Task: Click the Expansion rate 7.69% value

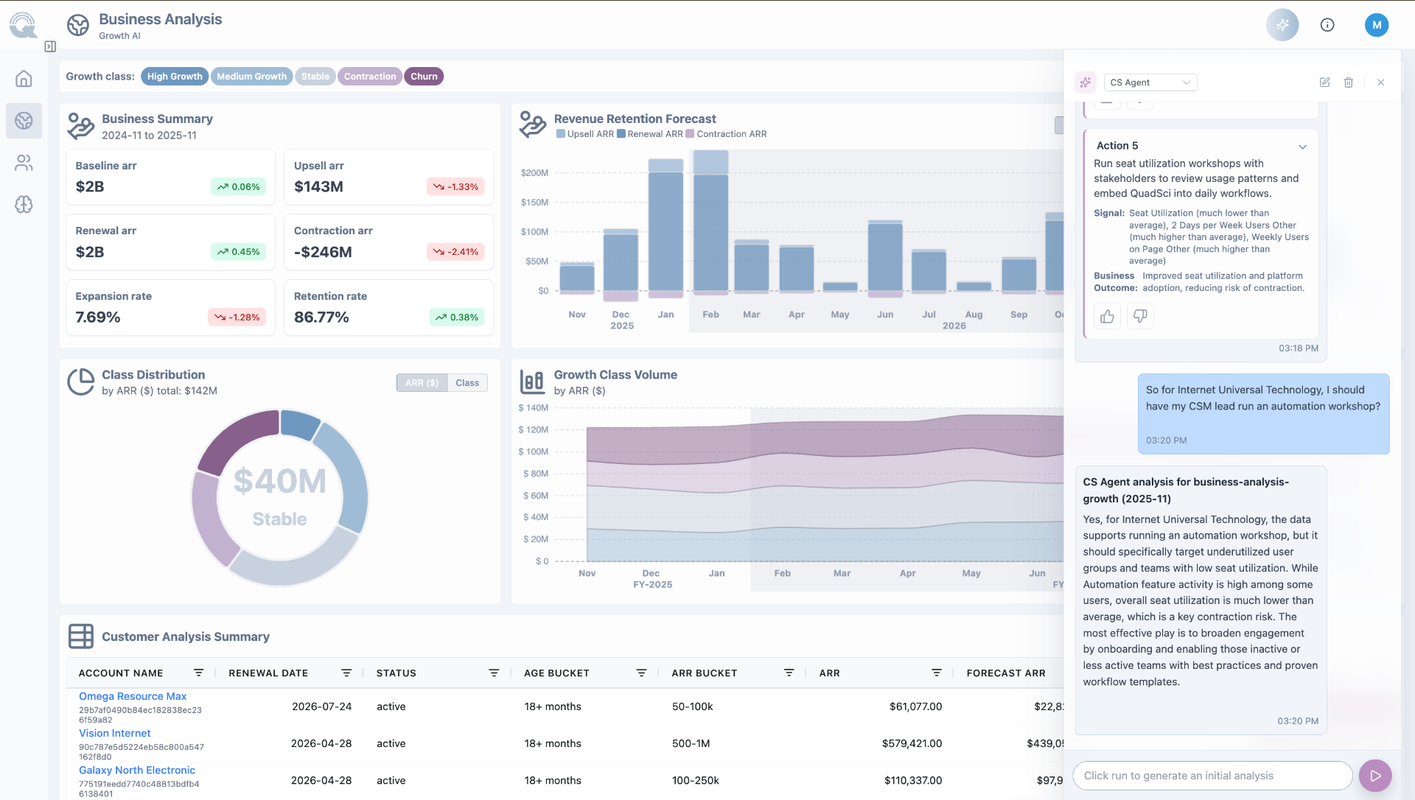Action: (98, 317)
